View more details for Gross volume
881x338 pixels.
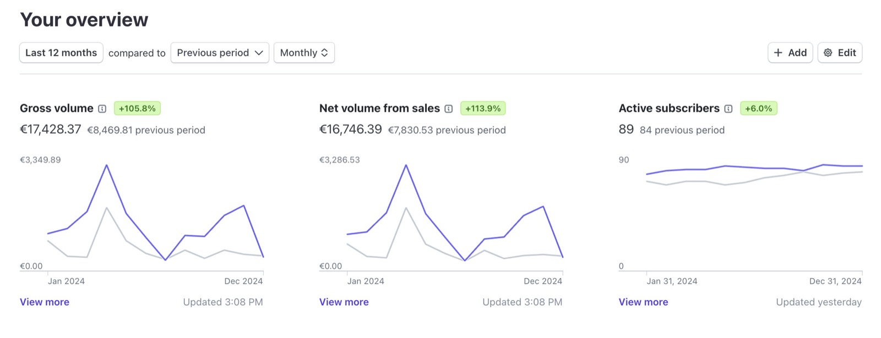(45, 302)
